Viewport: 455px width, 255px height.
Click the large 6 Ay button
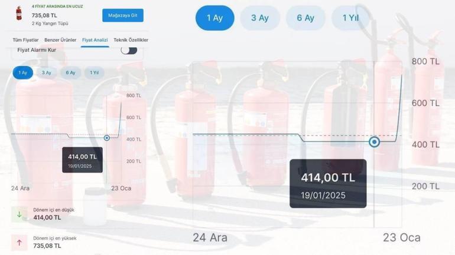click(x=305, y=18)
